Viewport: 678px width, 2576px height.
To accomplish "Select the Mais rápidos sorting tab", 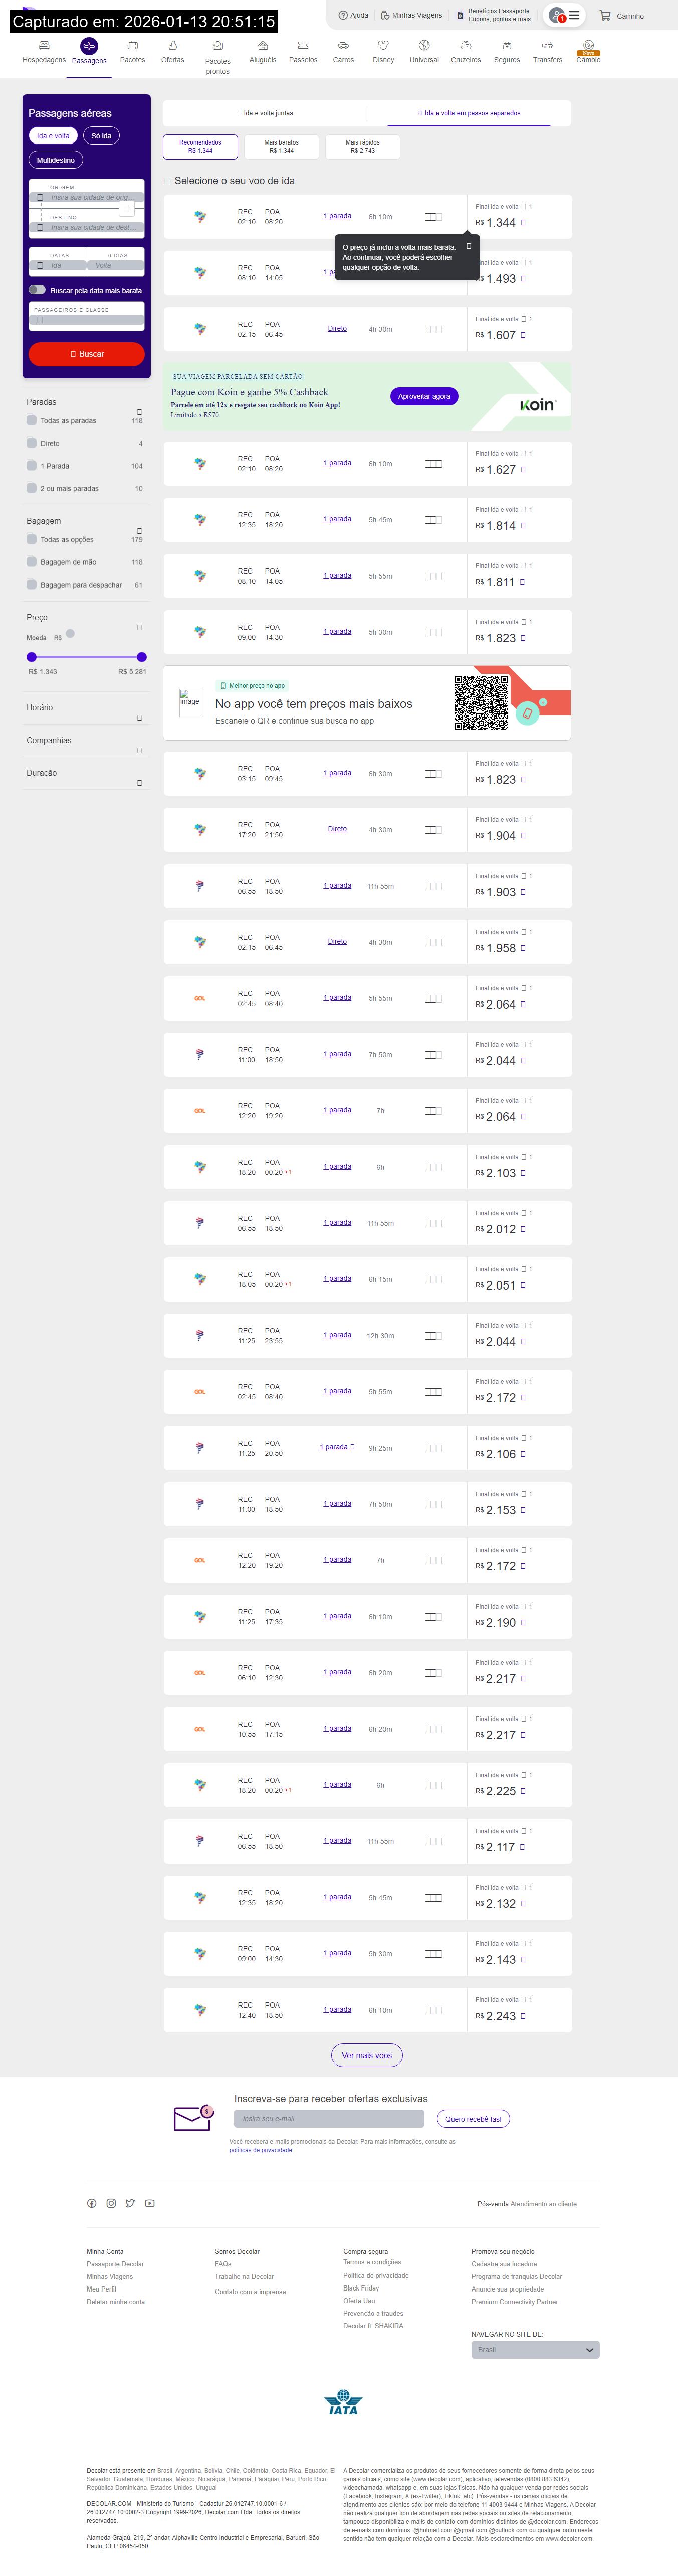I will pyautogui.click(x=362, y=146).
